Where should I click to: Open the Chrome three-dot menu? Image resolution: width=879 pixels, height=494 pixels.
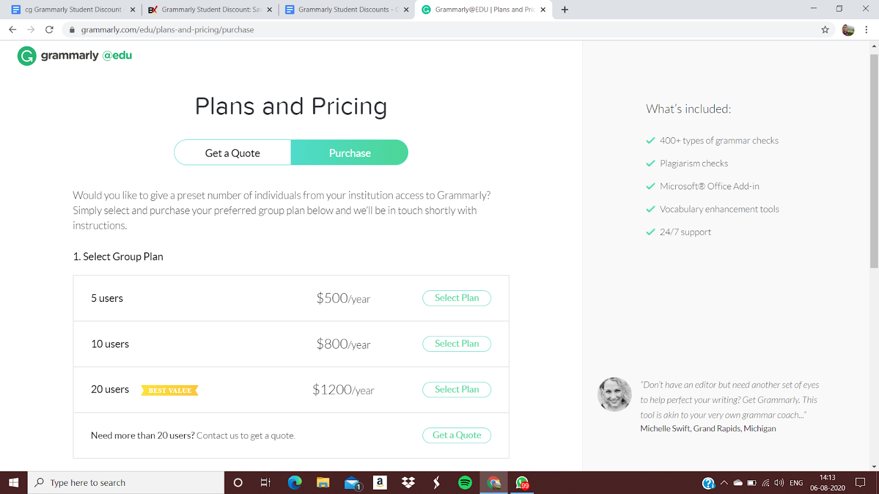(867, 30)
